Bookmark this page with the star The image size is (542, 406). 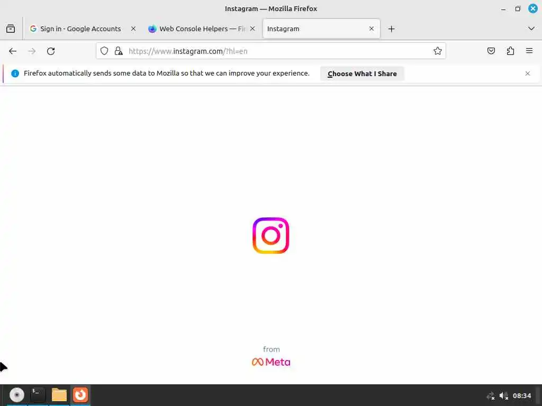tap(438, 51)
